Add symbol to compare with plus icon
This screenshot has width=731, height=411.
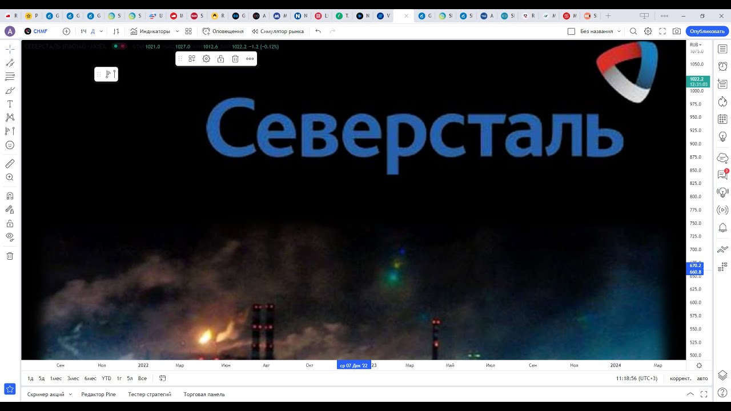(x=66, y=31)
